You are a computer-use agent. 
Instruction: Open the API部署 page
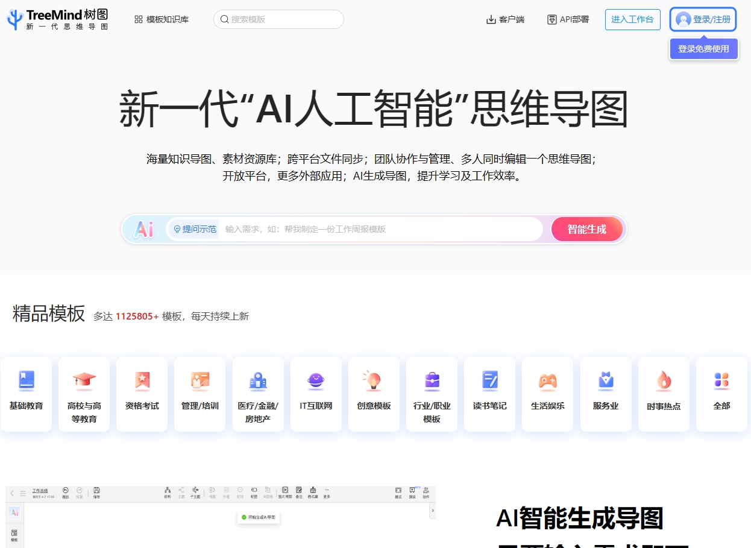click(x=568, y=19)
